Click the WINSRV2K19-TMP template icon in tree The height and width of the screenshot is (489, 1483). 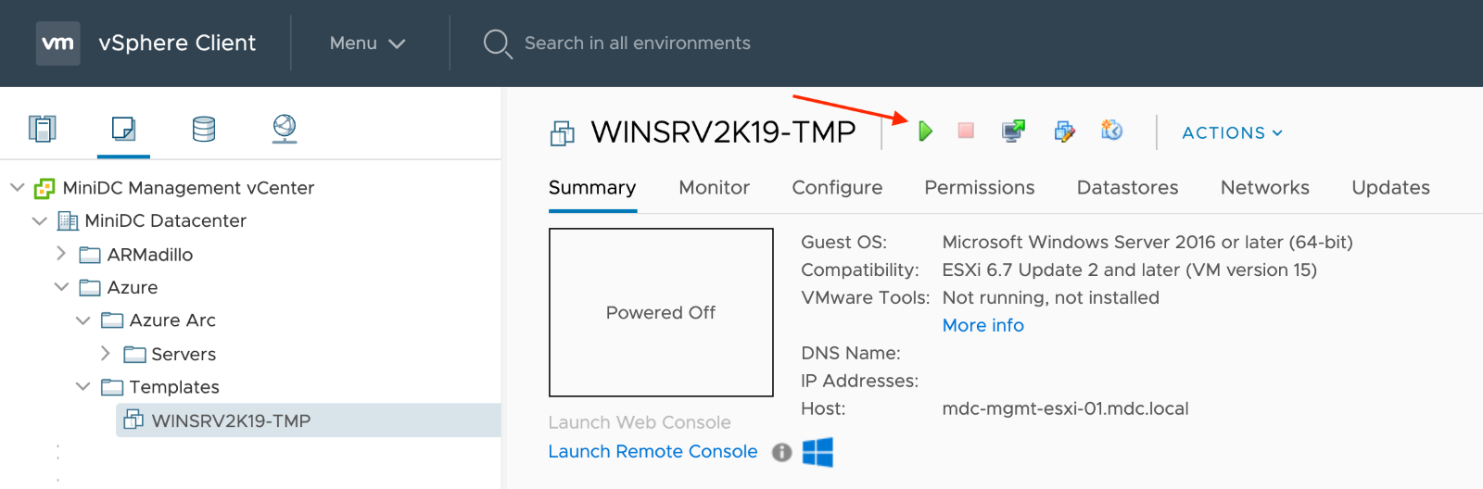[133, 420]
